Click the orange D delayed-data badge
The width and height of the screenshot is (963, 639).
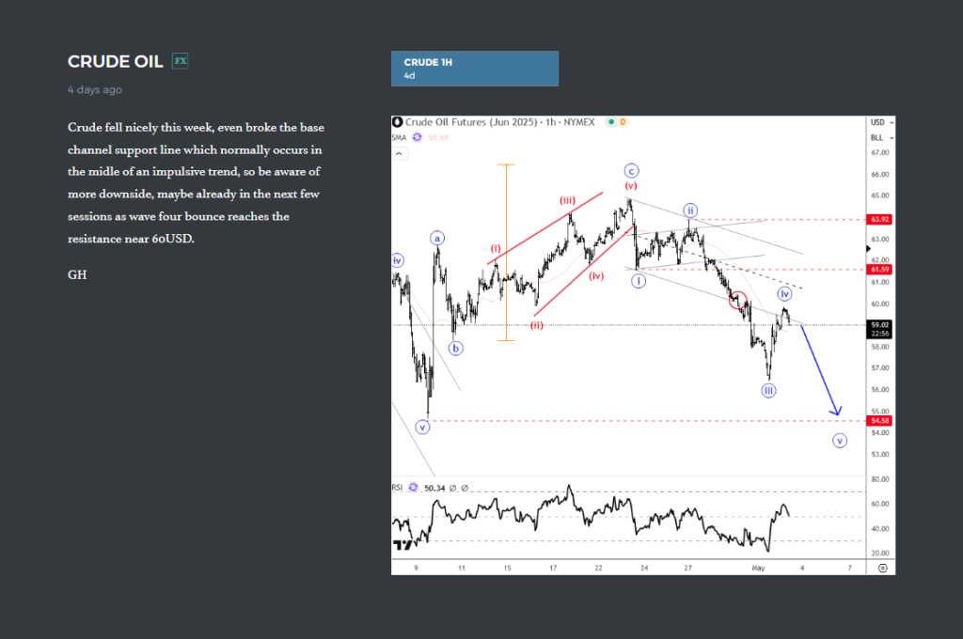coord(623,122)
